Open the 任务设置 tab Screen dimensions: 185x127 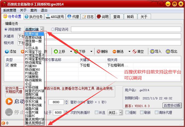tap(12, 16)
